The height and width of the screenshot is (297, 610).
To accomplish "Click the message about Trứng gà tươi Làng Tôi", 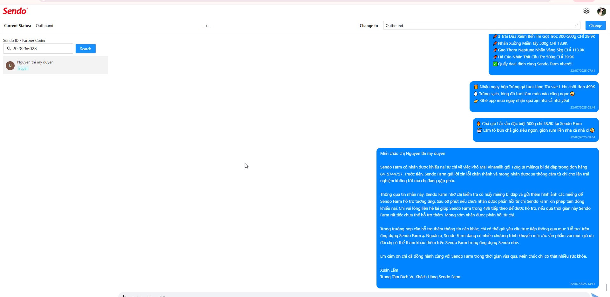I will coord(534,97).
